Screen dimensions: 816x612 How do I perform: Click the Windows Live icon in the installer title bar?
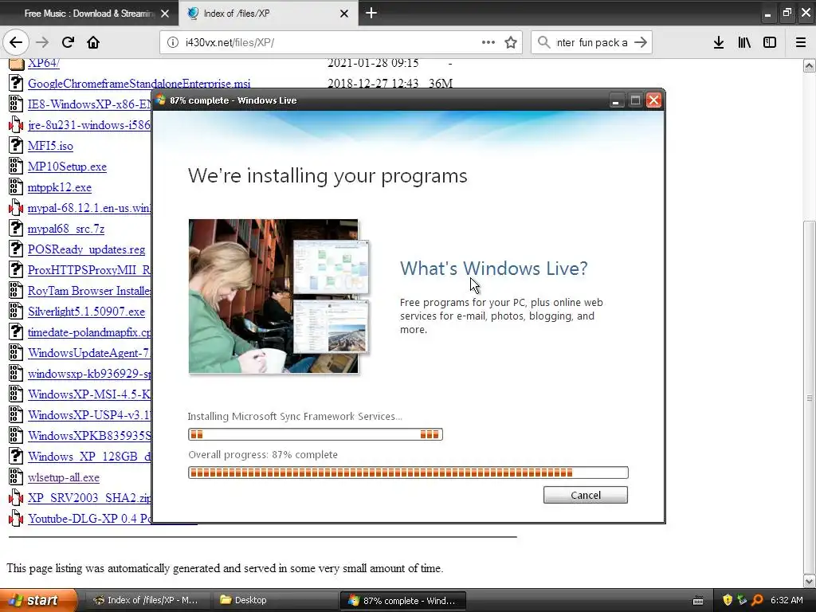tap(161, 100)
